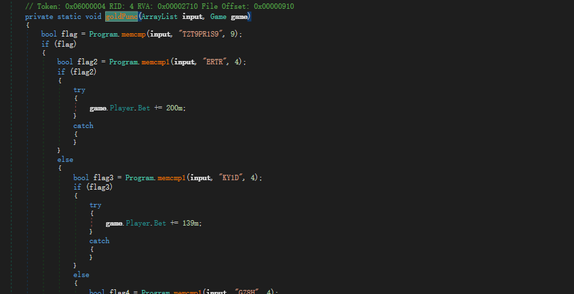This screenshot has height=294, width=574.
Task: Click Player property on the 200m line
Action: point(122,108)
